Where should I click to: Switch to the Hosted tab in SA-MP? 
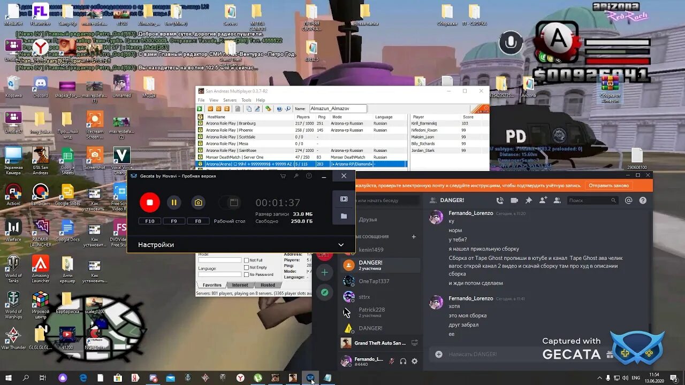click(x=268, y=285)
